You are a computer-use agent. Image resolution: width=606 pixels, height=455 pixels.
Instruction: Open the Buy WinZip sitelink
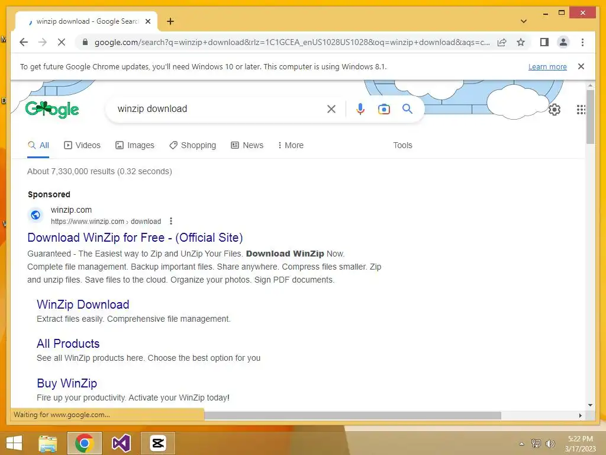point(67,383)
